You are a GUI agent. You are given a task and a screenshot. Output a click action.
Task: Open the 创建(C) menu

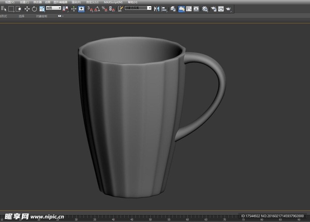click(24, 2)
